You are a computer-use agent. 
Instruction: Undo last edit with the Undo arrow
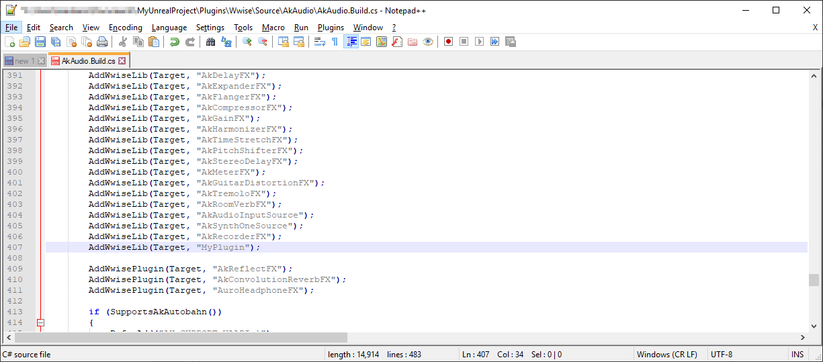click(x=175, y=42)
